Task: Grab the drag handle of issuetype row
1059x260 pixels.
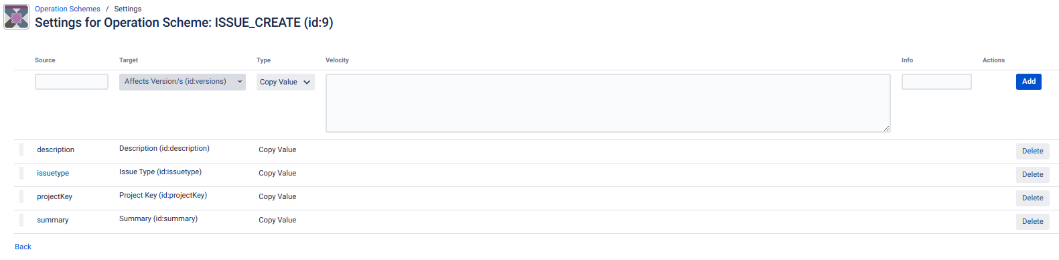Action: pyautogui.click(x=21, y=174)
